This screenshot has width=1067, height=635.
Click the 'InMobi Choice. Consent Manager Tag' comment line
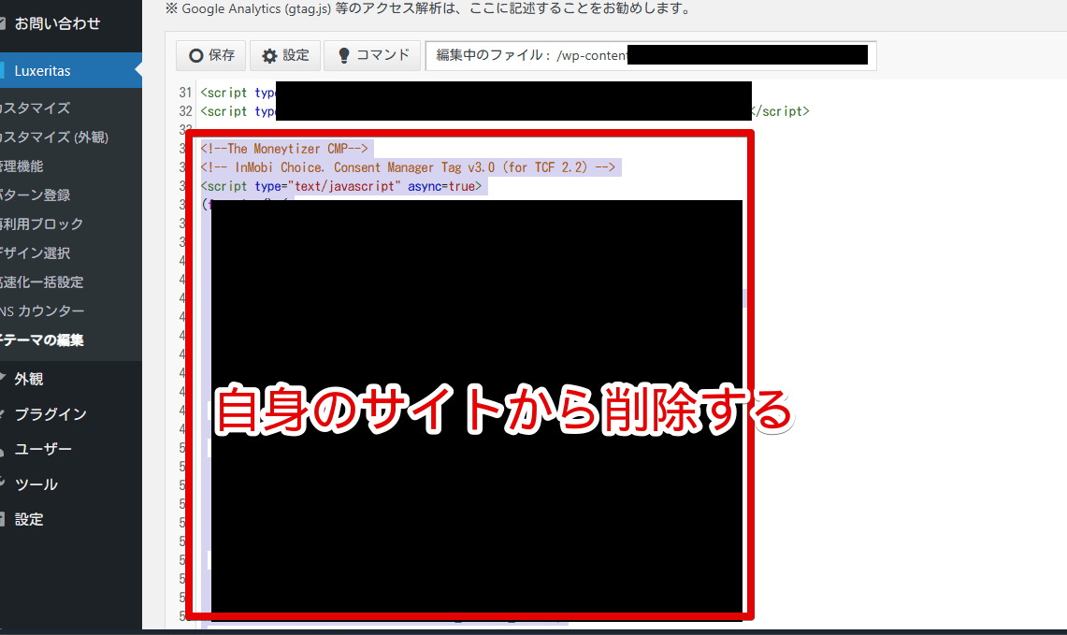point(408,167)
